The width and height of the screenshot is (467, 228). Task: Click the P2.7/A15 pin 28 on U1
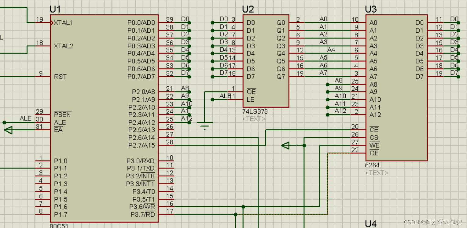pos(166,145)
